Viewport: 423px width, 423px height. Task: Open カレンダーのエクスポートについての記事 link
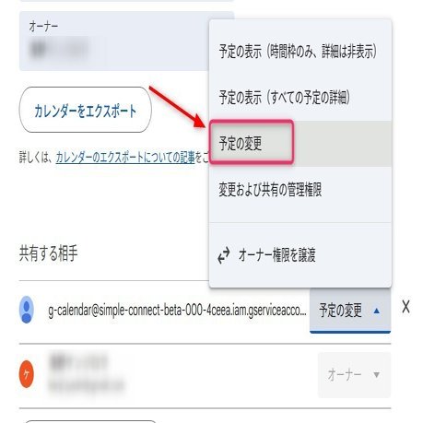[x=125, y=158]
